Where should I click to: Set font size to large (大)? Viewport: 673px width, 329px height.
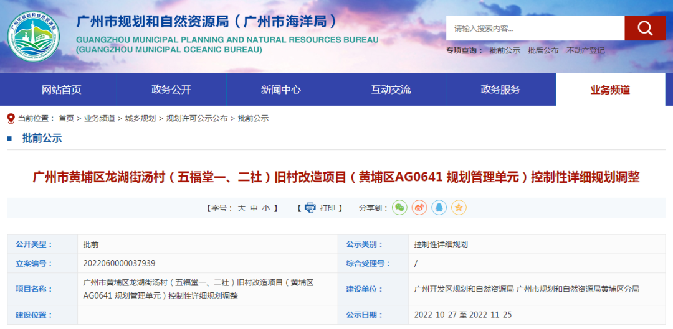241,208
